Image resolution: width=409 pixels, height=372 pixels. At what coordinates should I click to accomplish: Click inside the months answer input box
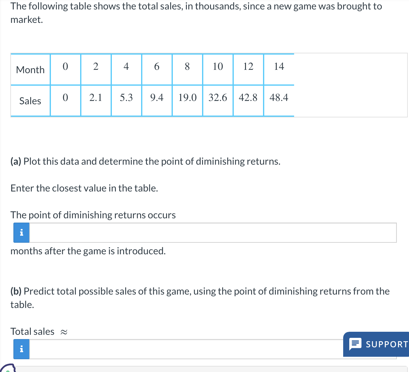(x=183, y=232)
